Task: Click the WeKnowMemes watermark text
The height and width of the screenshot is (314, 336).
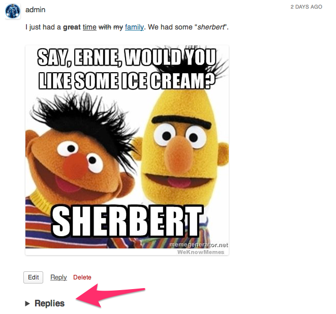Action: tap(201, 252)
